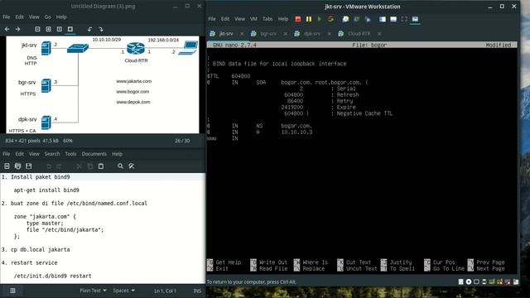Suspend VM with yellow pause icon
Image resolution: width=530 pixels, height=298 pixels.
(x=309, y=19)
